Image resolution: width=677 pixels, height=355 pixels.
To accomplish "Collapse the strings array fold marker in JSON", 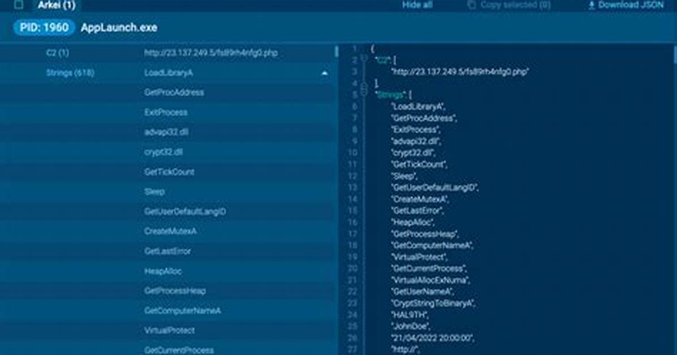I will [x=363, y=93].
